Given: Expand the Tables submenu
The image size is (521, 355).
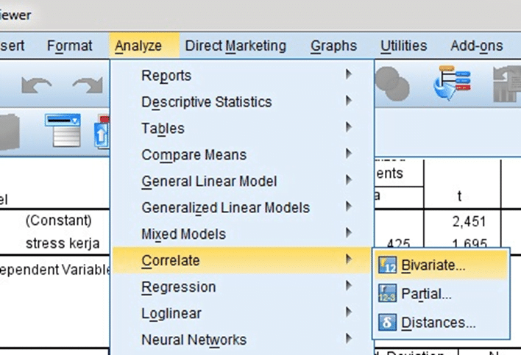Looking at the screenshot, I should click(242, 129).
